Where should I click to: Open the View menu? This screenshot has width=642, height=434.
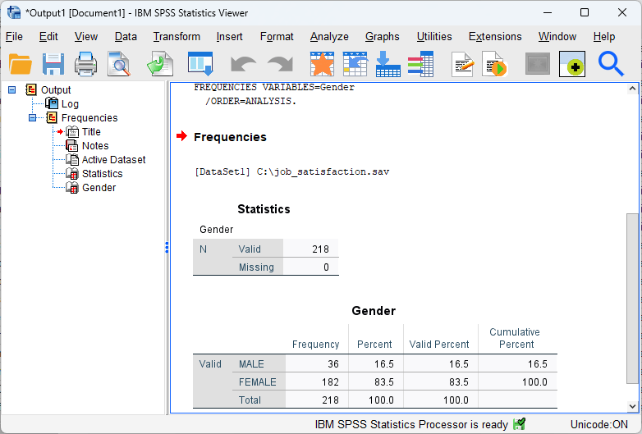coord(86,36)
